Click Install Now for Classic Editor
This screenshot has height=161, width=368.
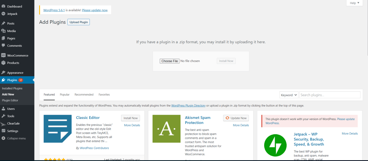131,118
